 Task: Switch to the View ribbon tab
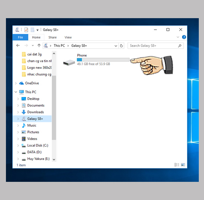[x=68, y=37]
